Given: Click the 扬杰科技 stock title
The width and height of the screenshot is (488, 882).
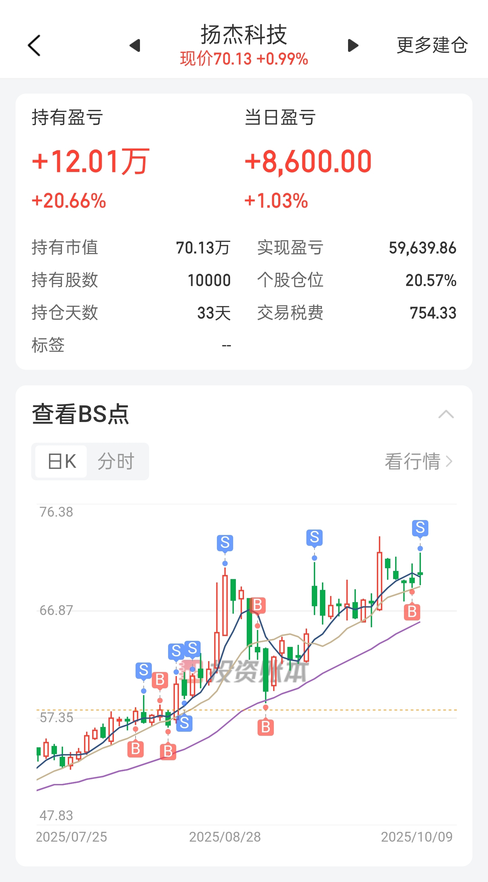Looking at the screenshot, I should 243,35.
